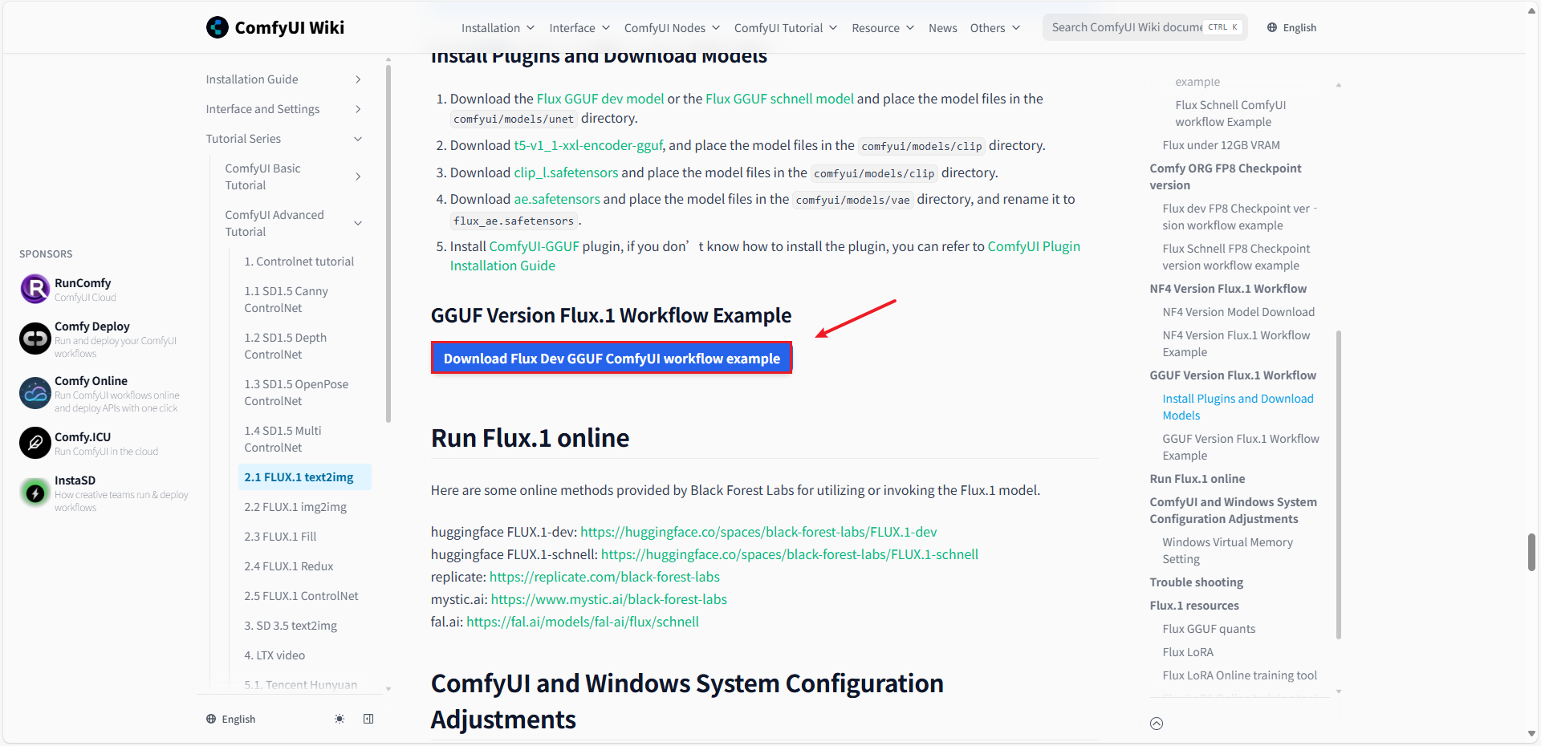Collapse the ComfyUI Advanced Tutorial section

click(358, 223)
